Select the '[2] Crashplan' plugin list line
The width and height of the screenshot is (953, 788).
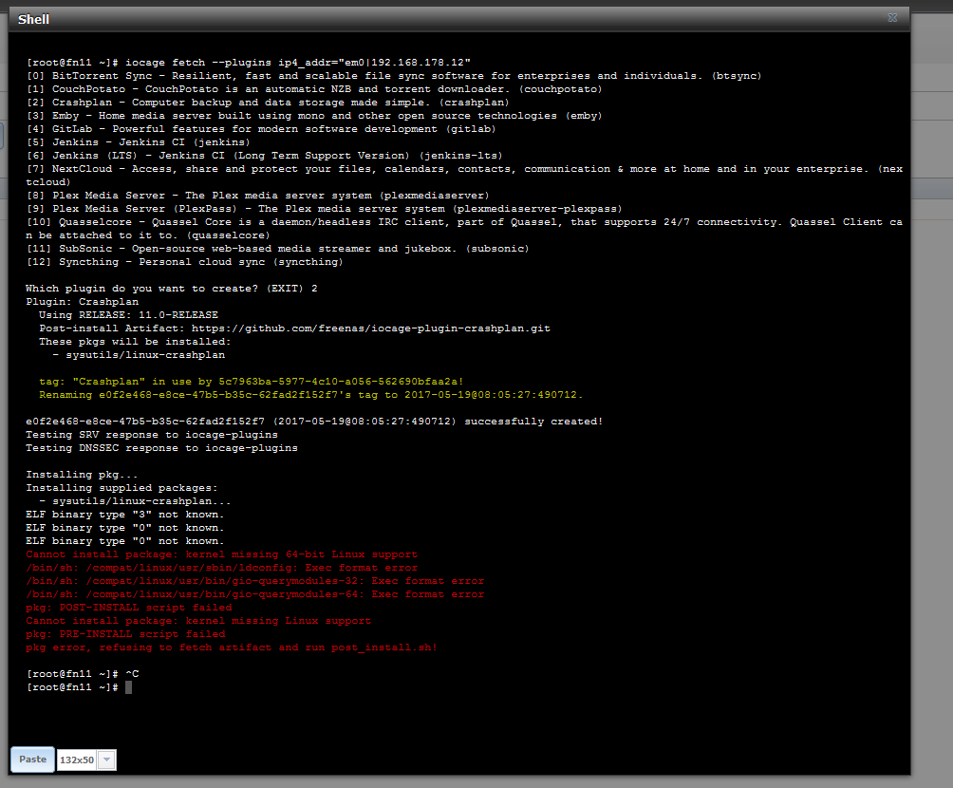pyautogui.click(x=268, y=103)
